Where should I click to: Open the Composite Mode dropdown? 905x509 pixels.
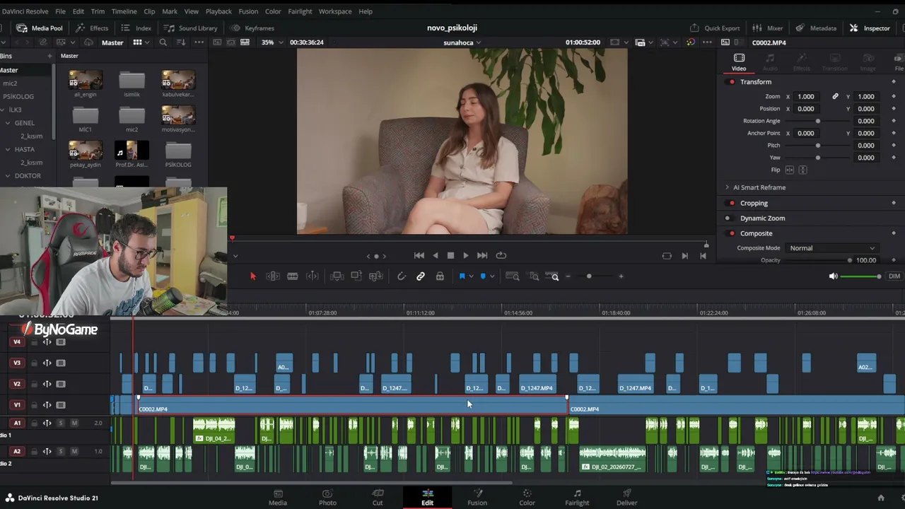pos(832,248)
